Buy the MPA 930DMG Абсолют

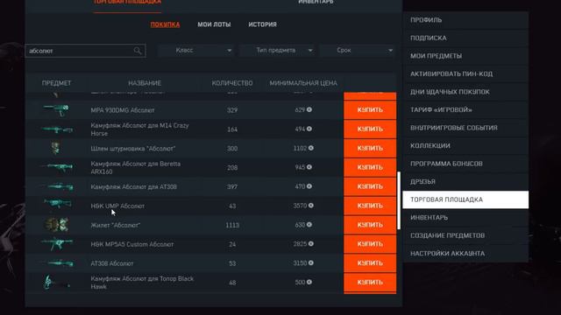click(x=370, y=109)
